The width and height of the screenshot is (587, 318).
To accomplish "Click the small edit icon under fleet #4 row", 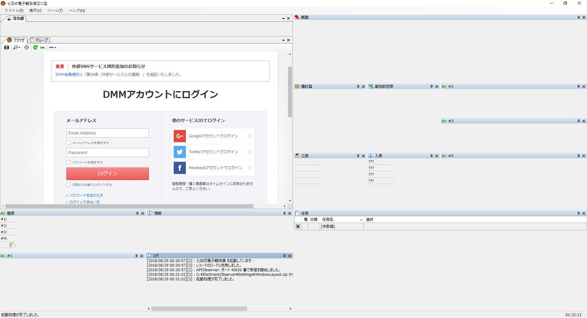I will [x=12, y=245].
